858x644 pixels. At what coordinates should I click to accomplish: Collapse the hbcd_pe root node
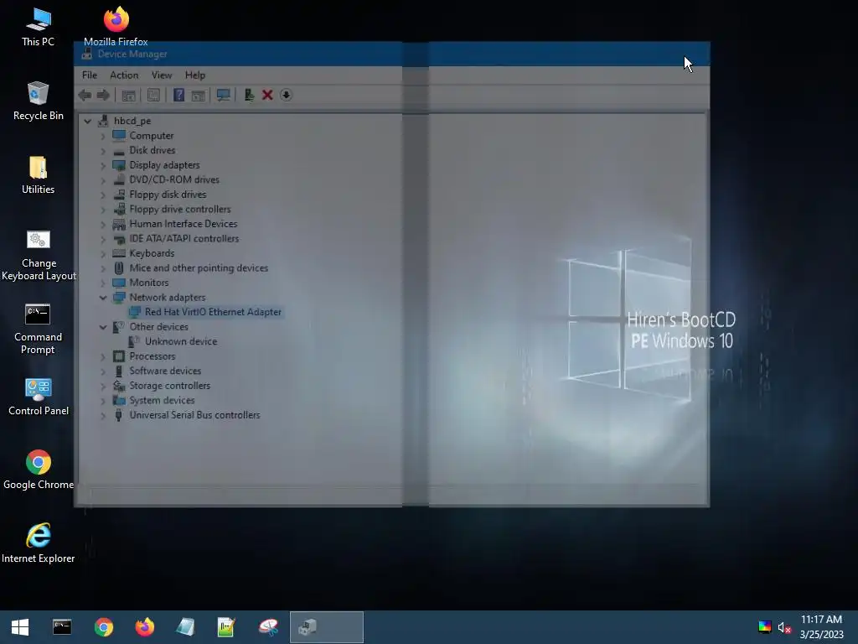click(x=87, y=121)
